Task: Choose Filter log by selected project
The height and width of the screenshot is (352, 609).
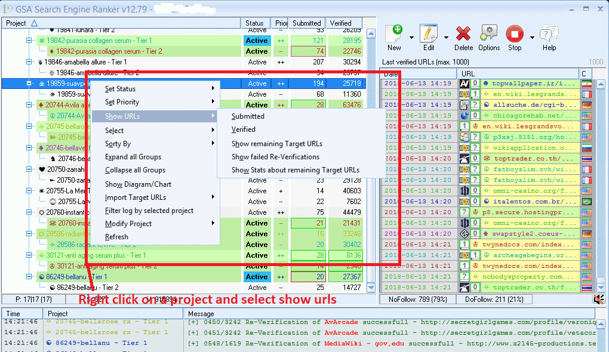Action: point(149,211)
